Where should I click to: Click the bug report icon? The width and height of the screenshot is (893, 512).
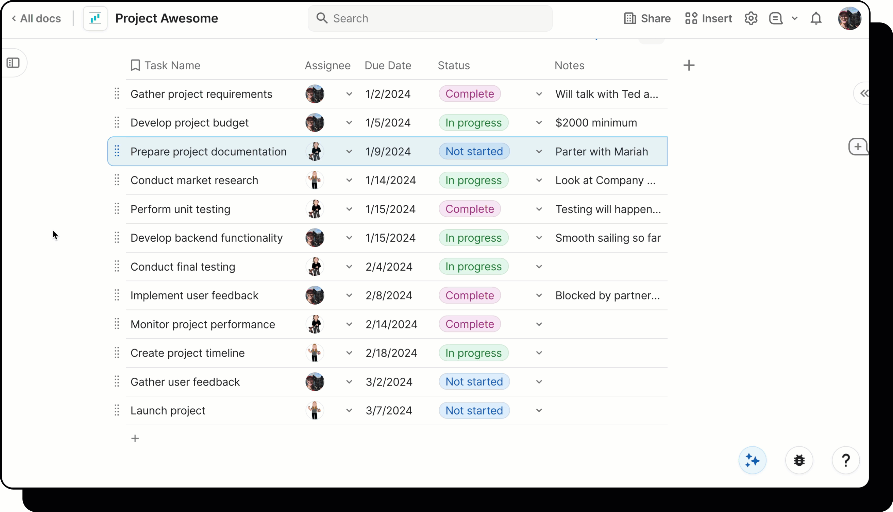(799, 460)
